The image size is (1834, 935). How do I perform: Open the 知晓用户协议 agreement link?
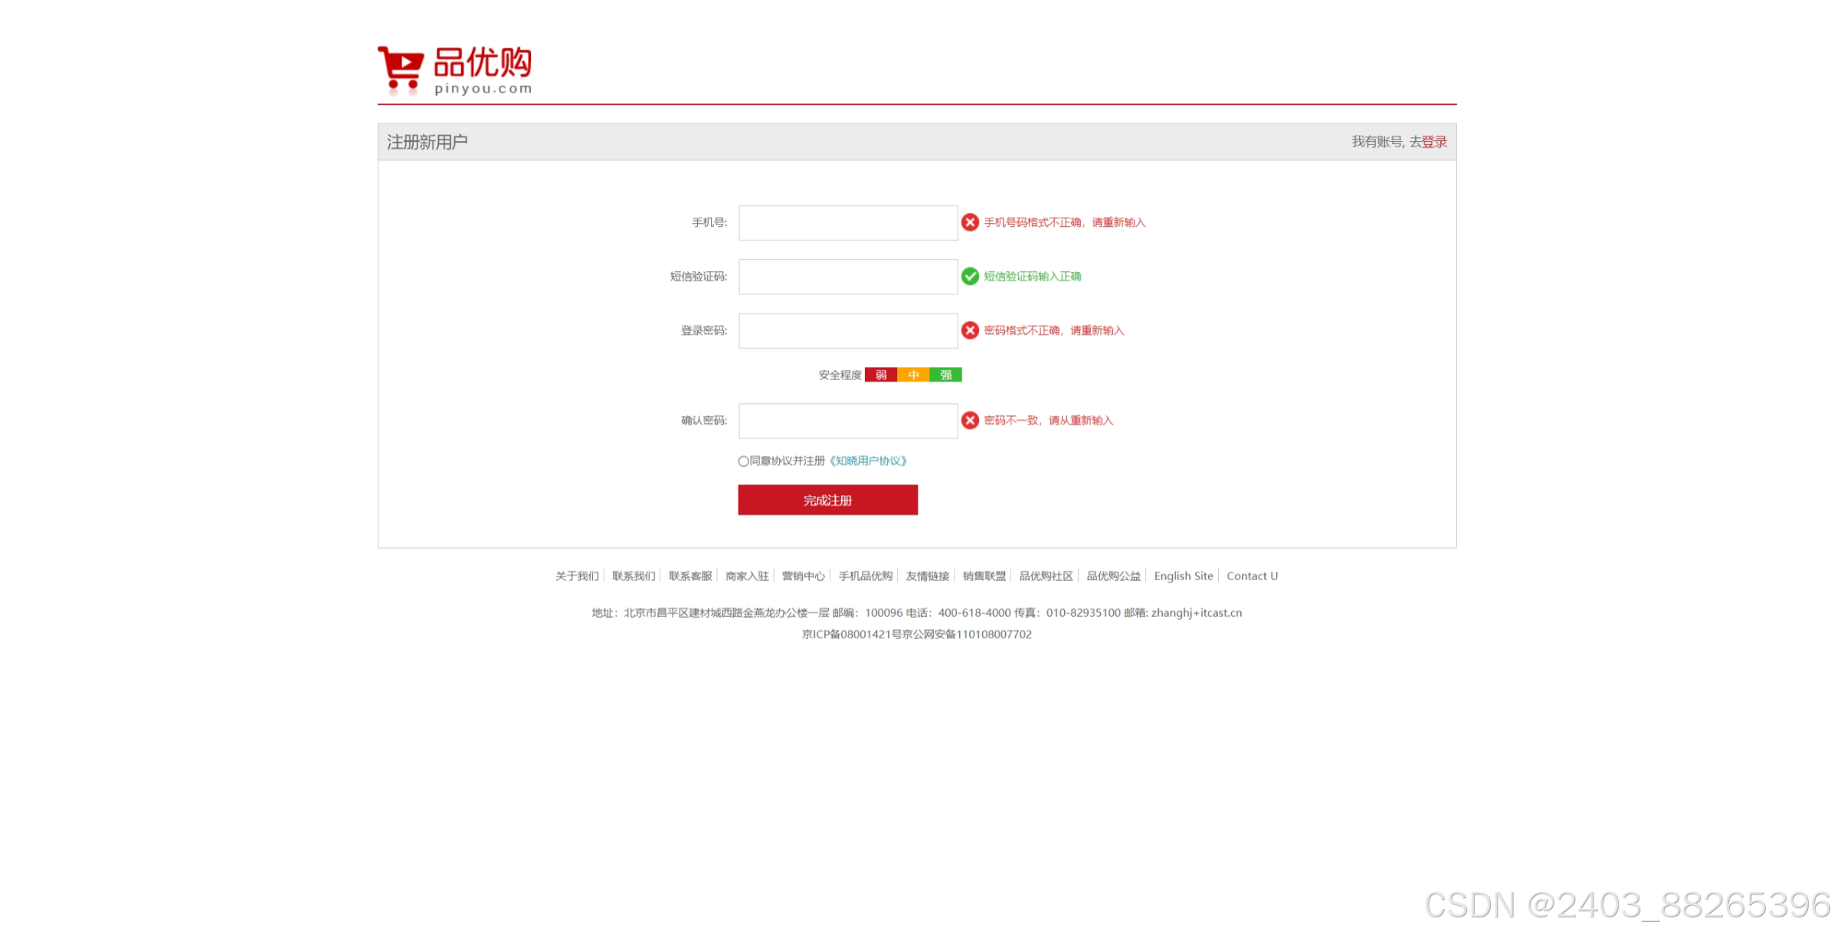868,461
